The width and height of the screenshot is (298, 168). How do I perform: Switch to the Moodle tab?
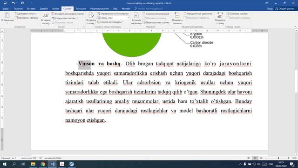126,8
